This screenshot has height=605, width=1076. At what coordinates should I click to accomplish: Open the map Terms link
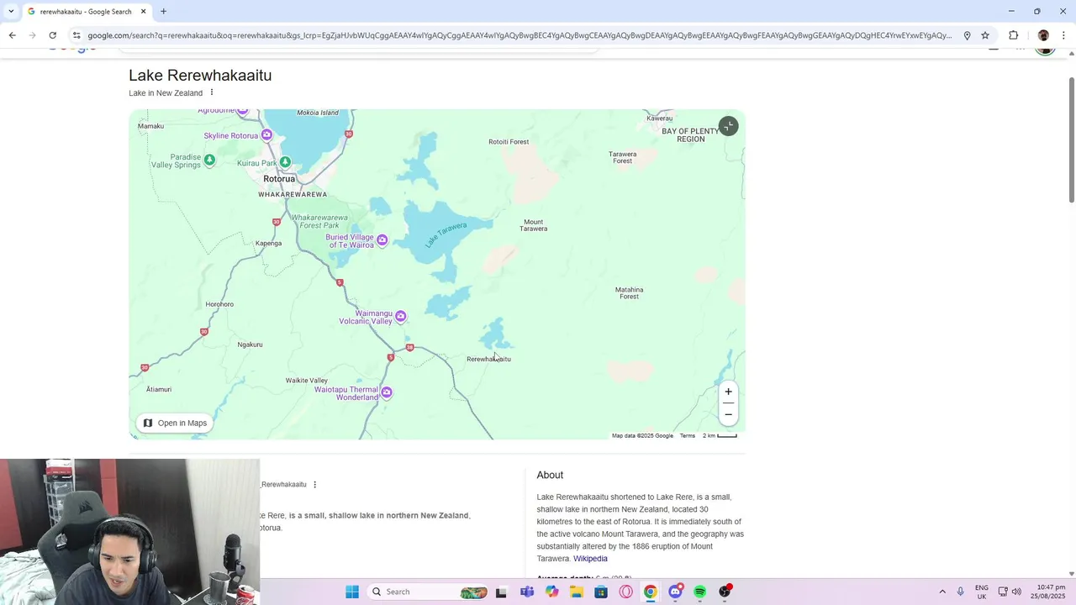(x=688, y=435)
